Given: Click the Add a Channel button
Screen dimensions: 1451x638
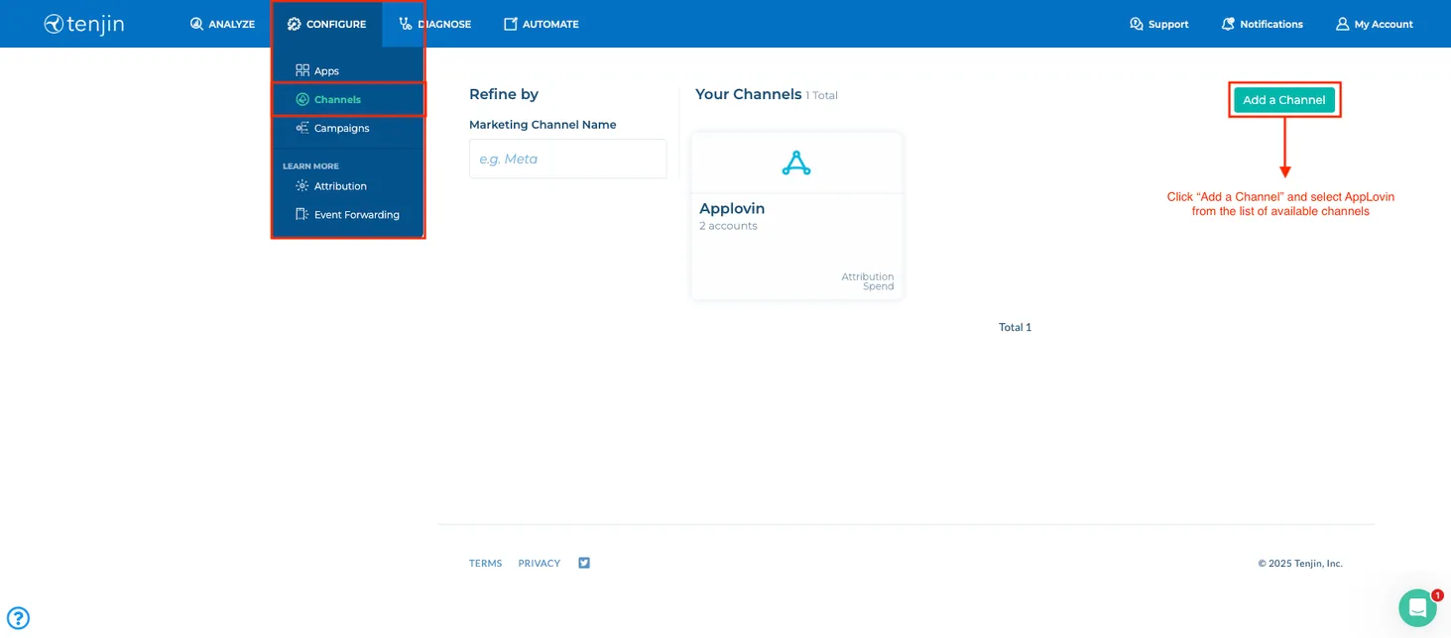Looking at the screenshot, I should coord(1284,99).
